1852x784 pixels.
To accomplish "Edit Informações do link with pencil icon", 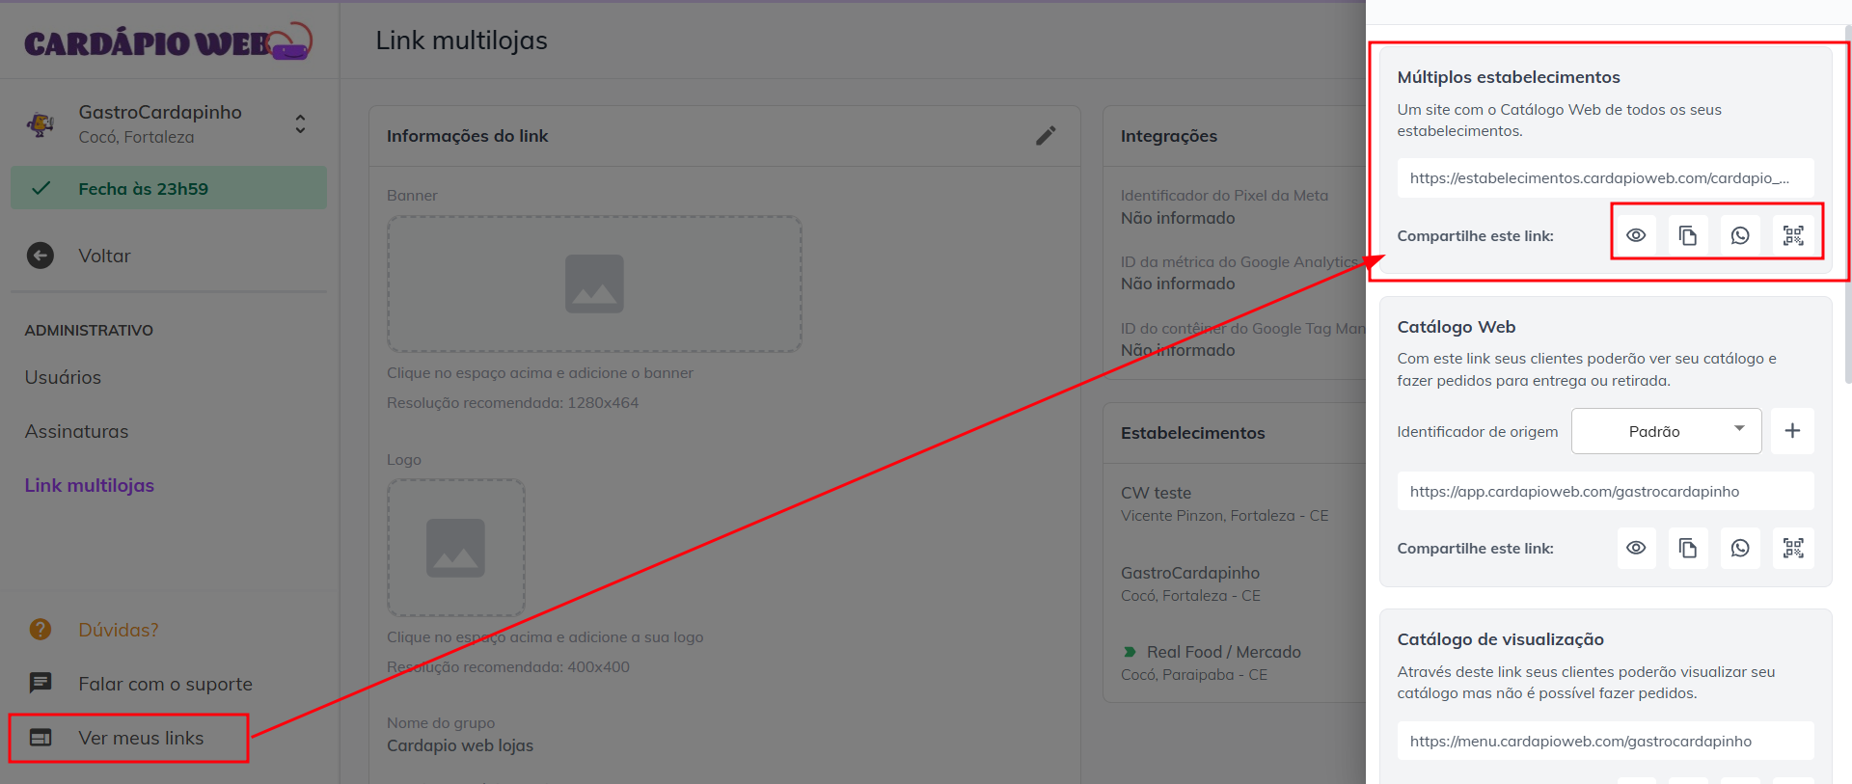I will (1046, 136).
